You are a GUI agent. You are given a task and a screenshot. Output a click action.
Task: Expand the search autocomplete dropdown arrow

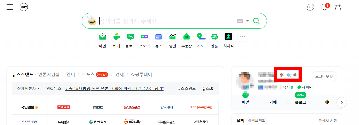(x=248, y=21)
